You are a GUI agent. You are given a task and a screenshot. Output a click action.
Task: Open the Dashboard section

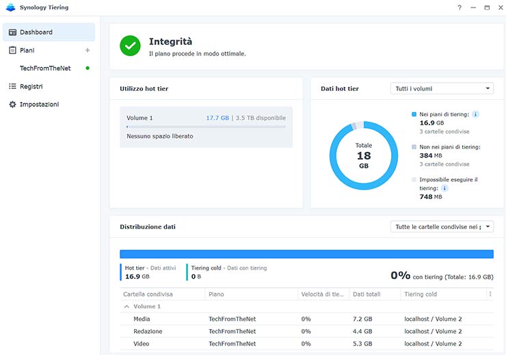pyautogui.click(x=49, y=32)
